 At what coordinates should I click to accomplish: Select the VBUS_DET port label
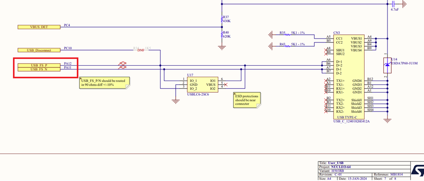39,27
